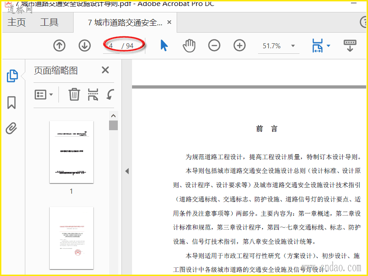
Task: Zoom out with the minus button
Action: [x=214, y=45]
